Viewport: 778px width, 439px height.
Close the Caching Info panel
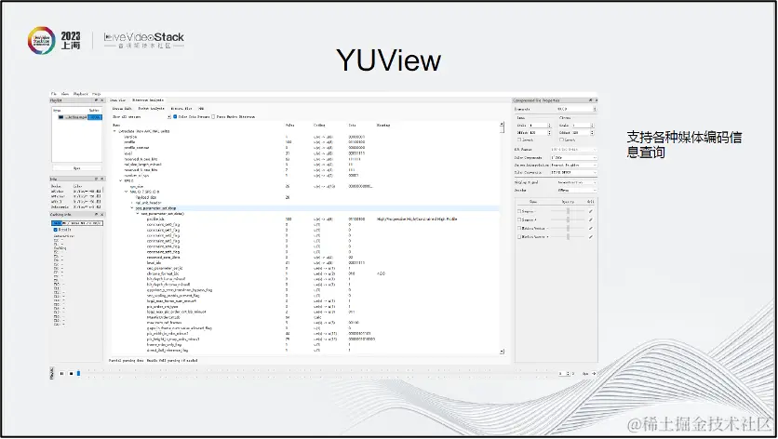(x=101, y=214)
